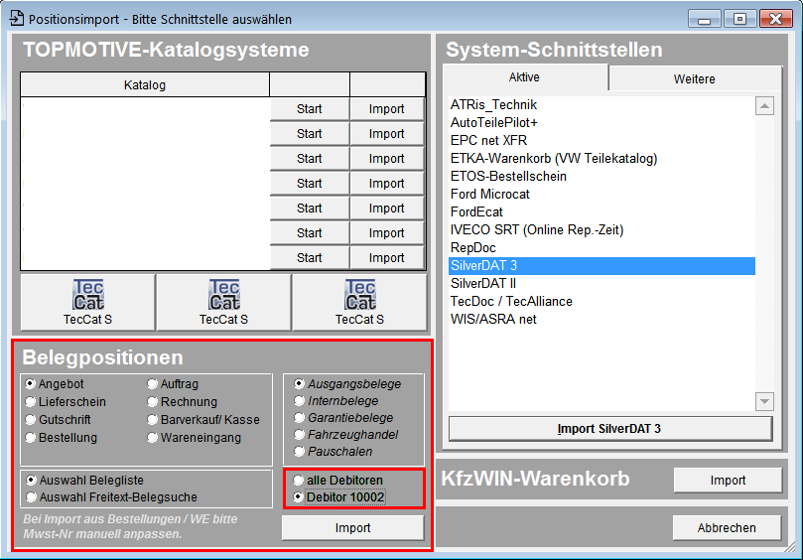Image resolution: width=803 pixels, height=560 pixels.
Task: Click the Abbrechen button
Action: pyautogui.click(x=727, y=527)
